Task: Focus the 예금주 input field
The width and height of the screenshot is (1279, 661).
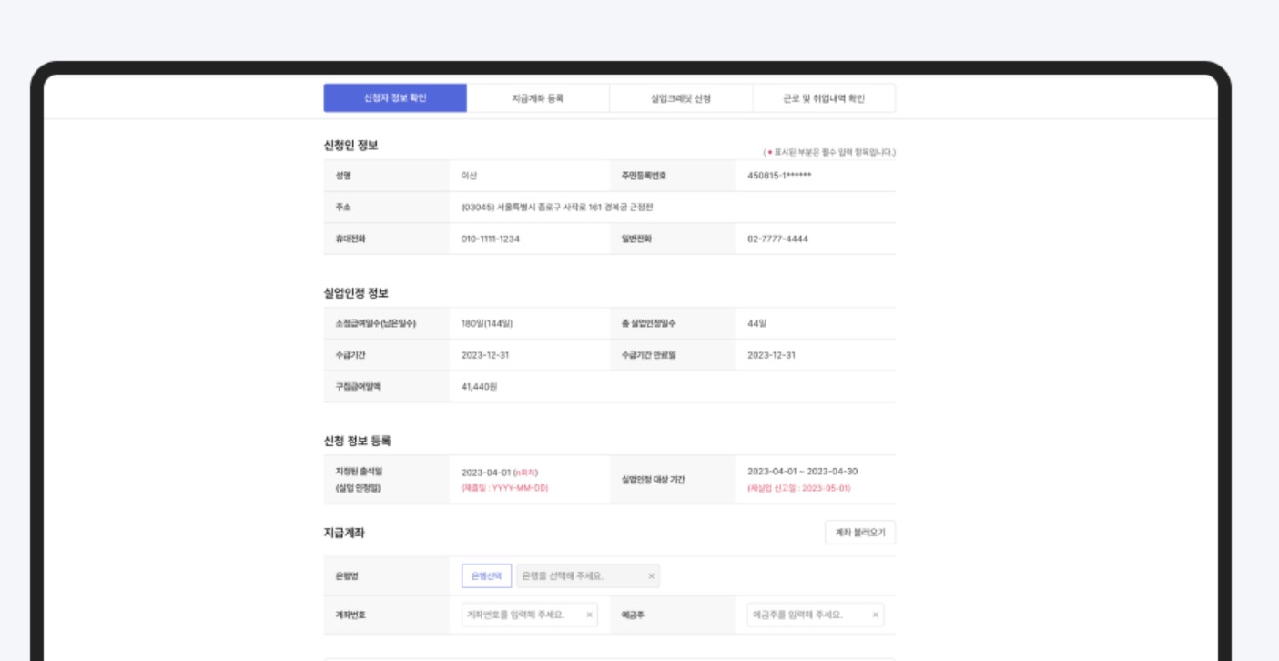Action: click(816, 615)
